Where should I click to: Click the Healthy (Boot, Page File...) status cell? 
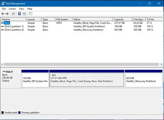93,23
